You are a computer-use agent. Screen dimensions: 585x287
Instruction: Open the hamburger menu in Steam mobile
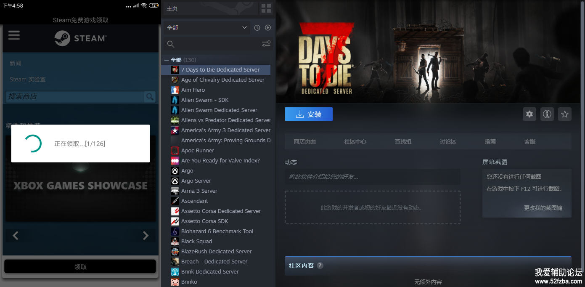click(x=14, y=35)
